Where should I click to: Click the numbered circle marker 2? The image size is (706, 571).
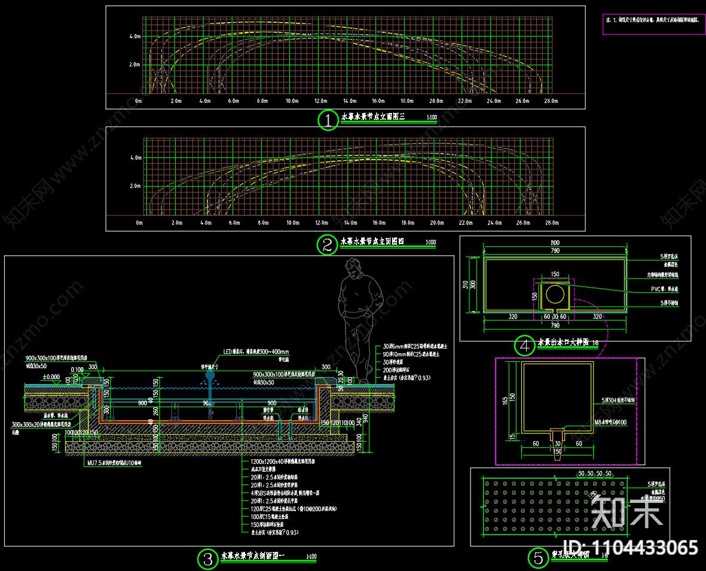point(327,245)
